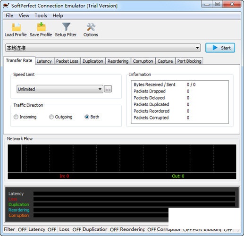Click the Packets Dropped row

tap(161, 91)
